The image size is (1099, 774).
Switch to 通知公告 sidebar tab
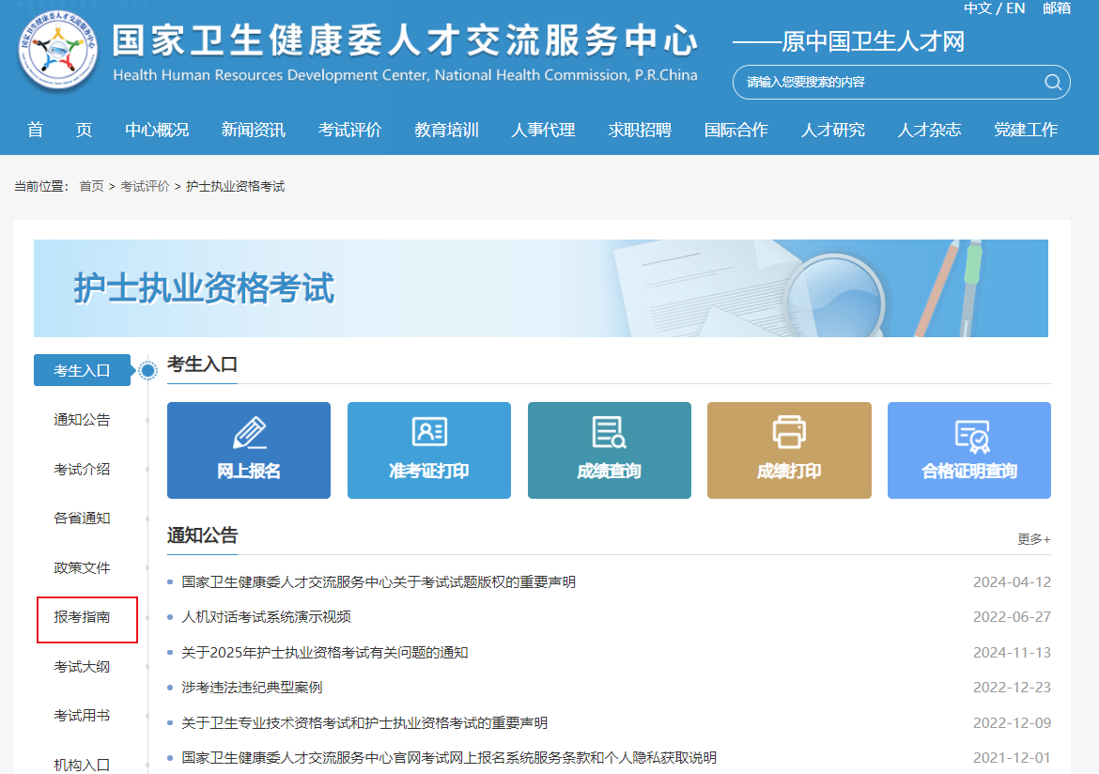click(82, 420)
